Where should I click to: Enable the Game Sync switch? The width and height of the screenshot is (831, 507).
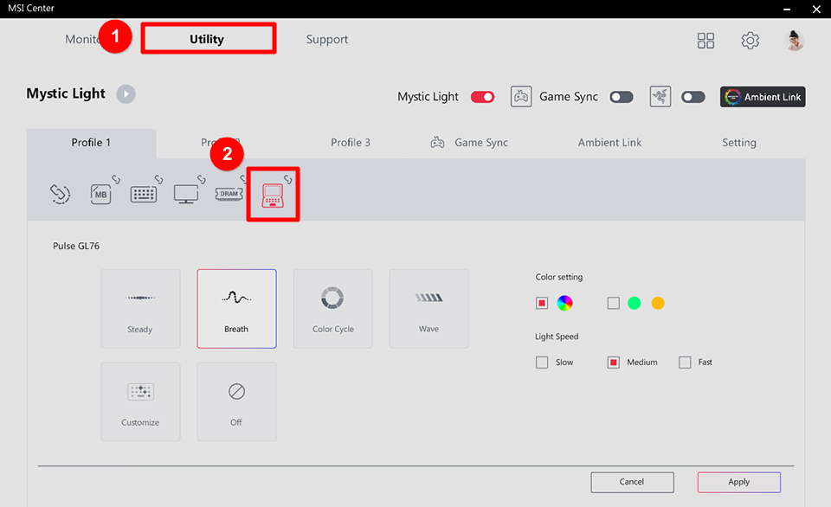tap(622, 97)
